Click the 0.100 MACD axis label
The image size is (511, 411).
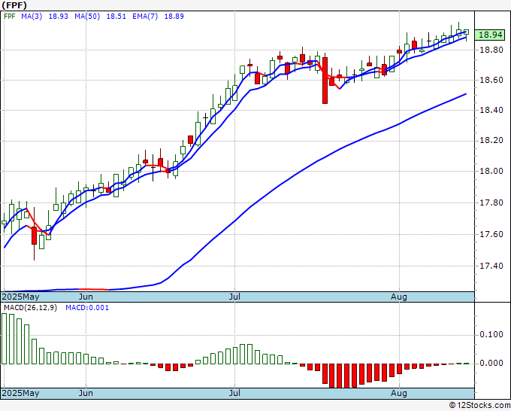[491, 334]
